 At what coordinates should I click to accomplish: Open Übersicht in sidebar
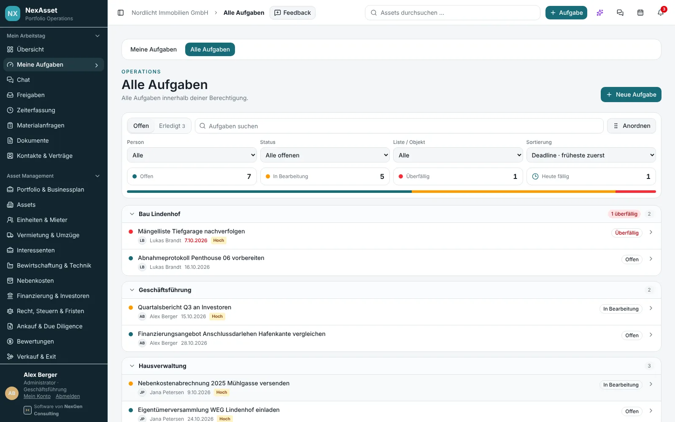click(x=54, y=49)
